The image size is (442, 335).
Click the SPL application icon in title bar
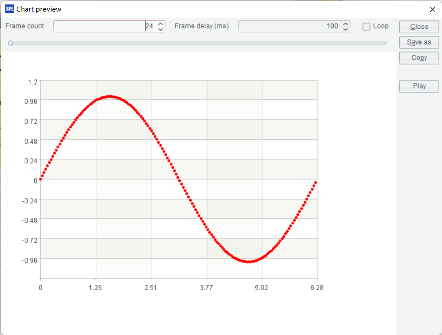[x=9, y=9]
